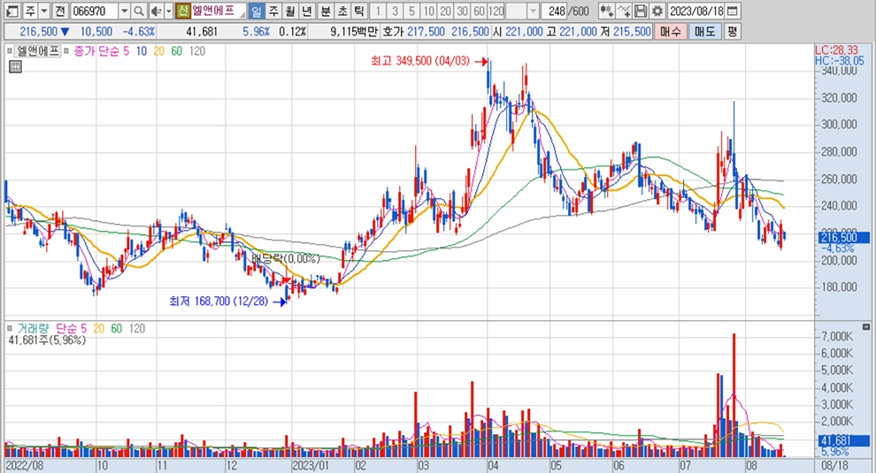This screenshot has width=876, height=473.
Task: Click the line chart overlay icon
Action: tap(625, 11)
